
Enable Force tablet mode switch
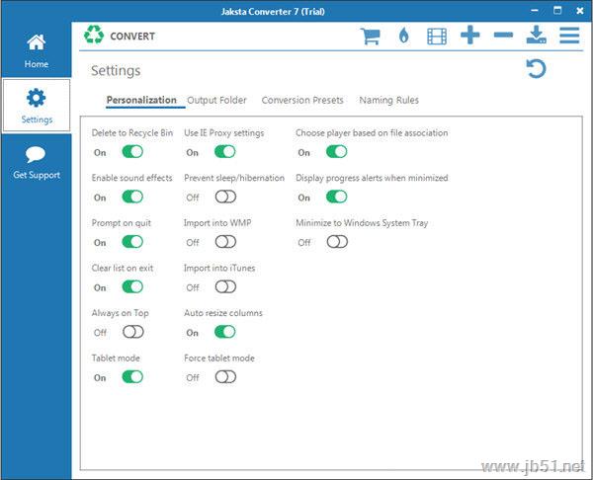point(225,377)
